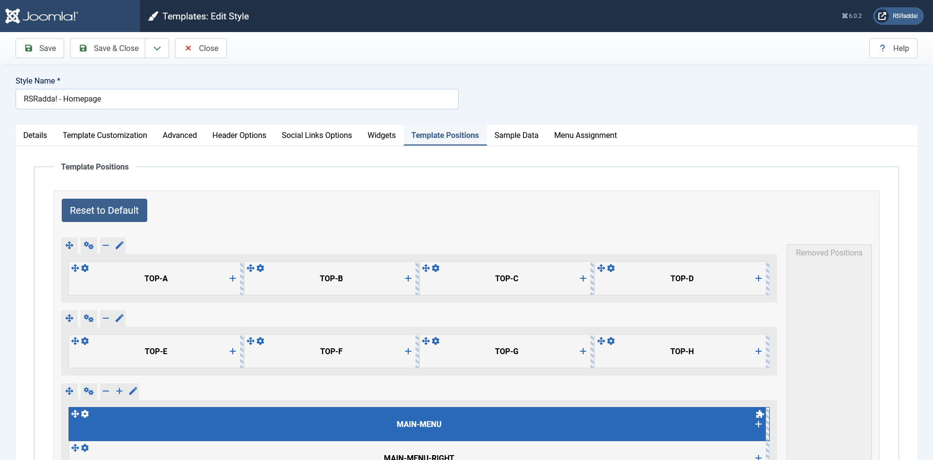Click the pencil edit icon above the TOP-A row

coord(120,245)
